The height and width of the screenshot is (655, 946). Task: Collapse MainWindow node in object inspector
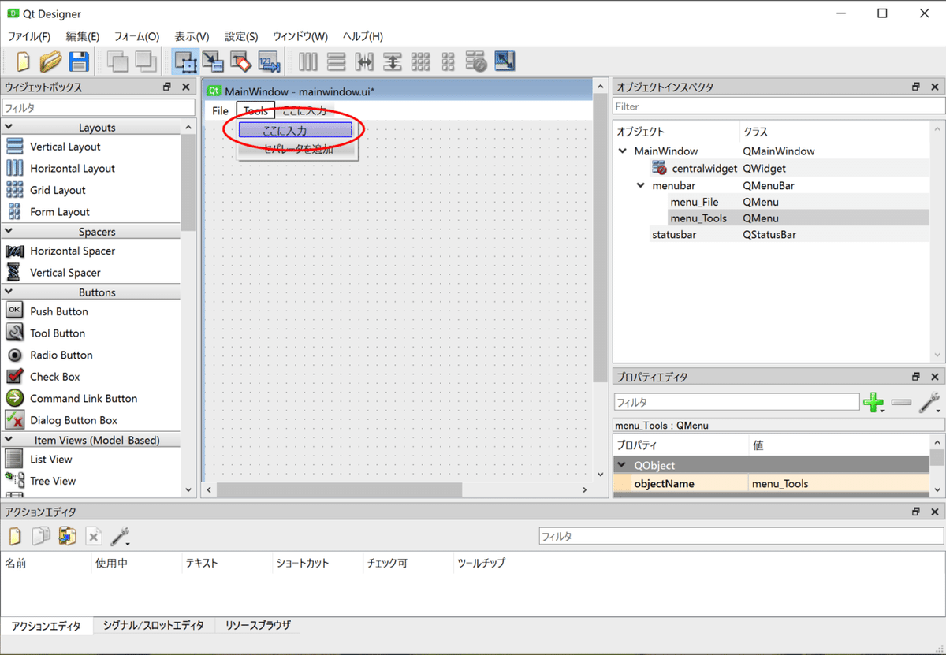(624, 151)
